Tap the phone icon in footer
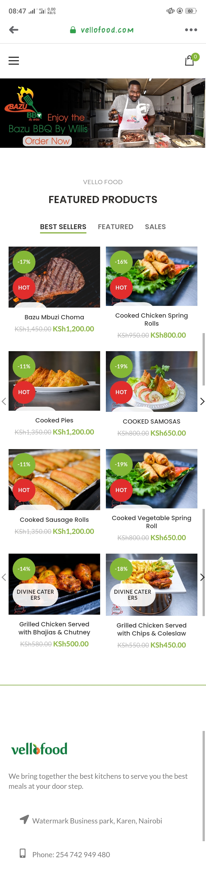 23,853
